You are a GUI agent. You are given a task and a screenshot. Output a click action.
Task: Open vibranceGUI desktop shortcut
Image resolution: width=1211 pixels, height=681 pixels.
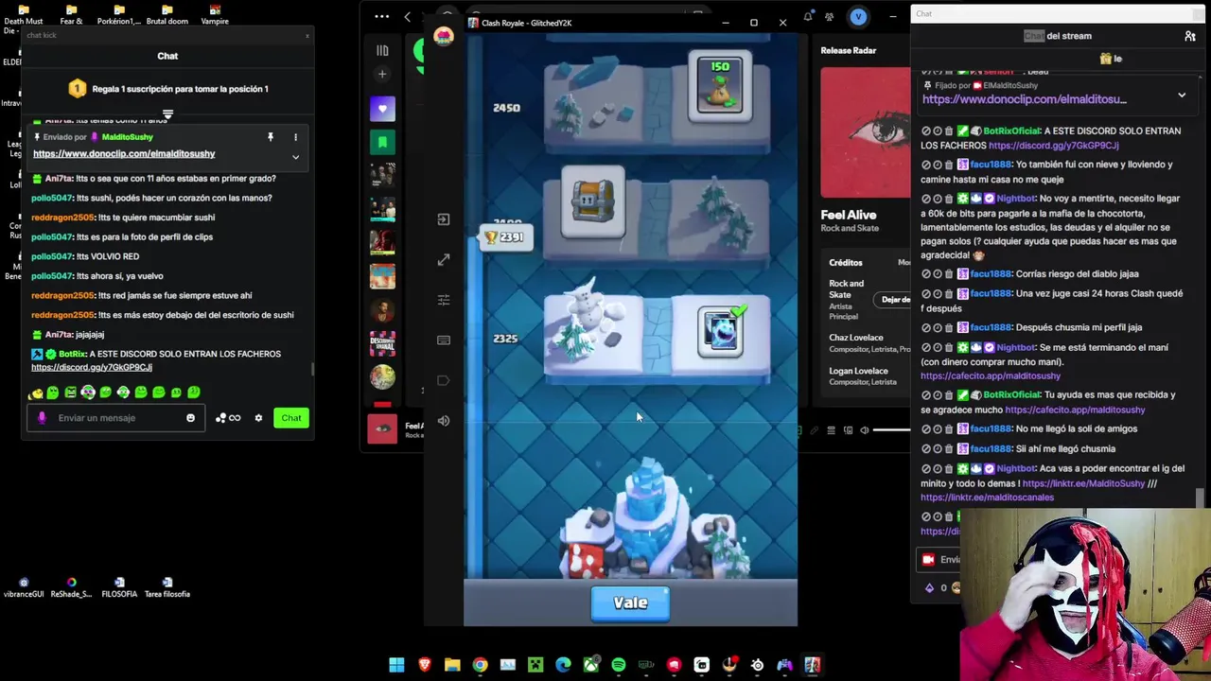(x=24, y=587)
